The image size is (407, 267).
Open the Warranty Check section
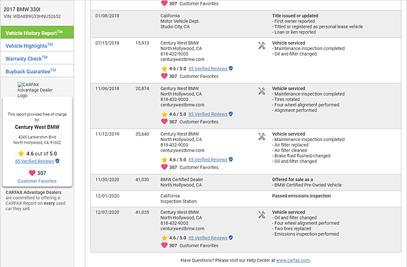[37, 58]
